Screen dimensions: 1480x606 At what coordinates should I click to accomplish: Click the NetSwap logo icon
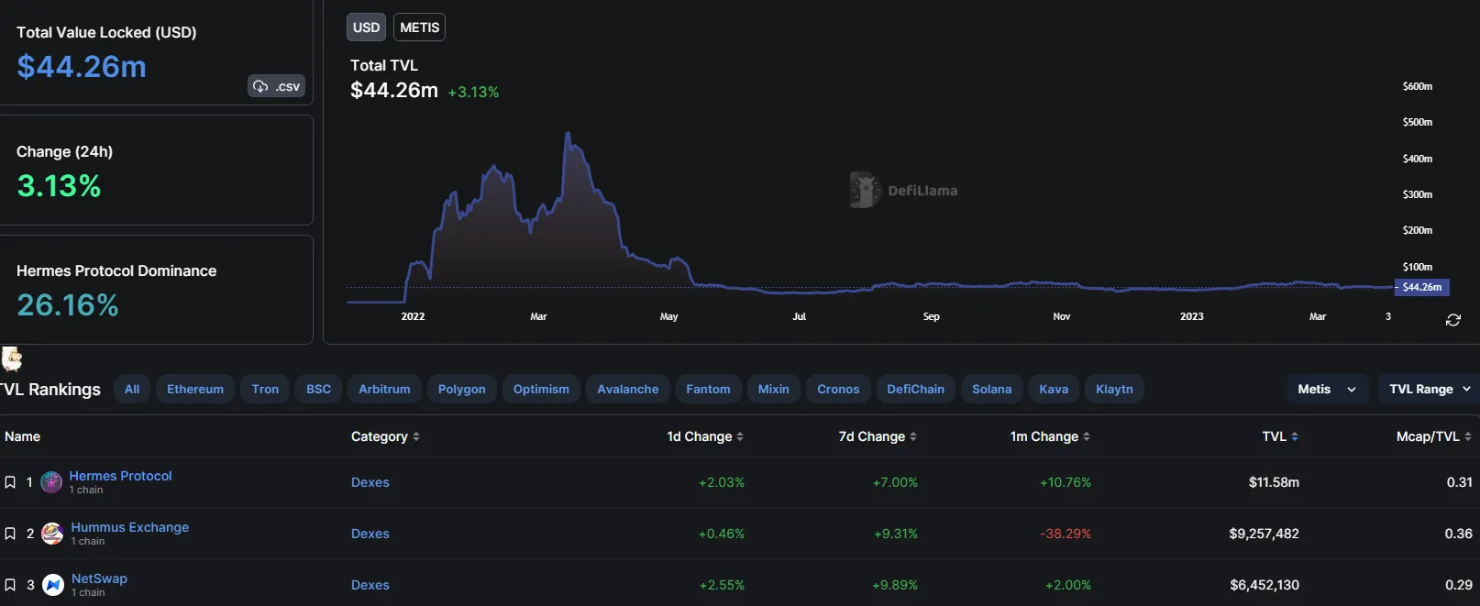coord(53,584)
